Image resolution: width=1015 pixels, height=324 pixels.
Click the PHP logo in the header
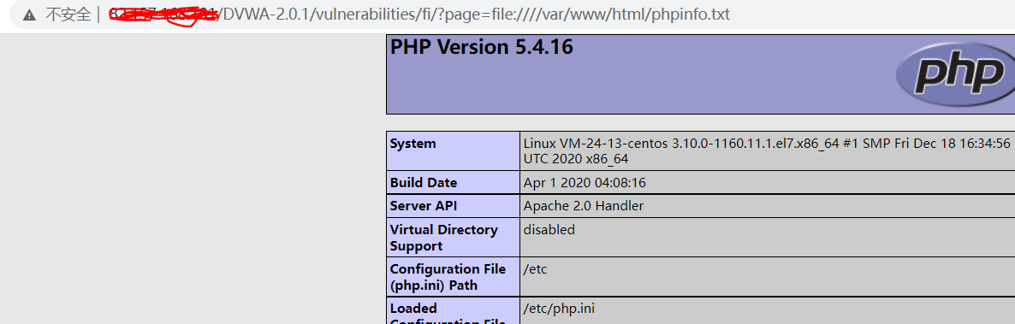(x=955, y=74)
